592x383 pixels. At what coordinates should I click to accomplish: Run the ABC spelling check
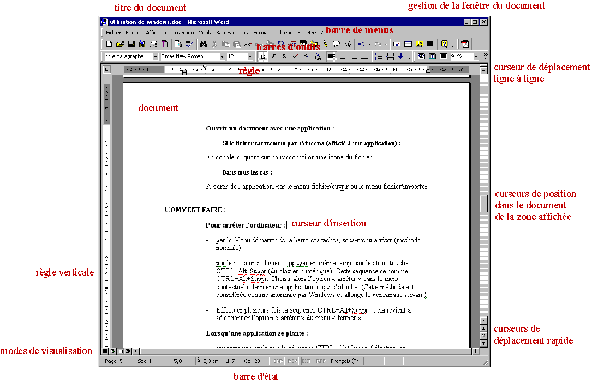coord(189,44)
